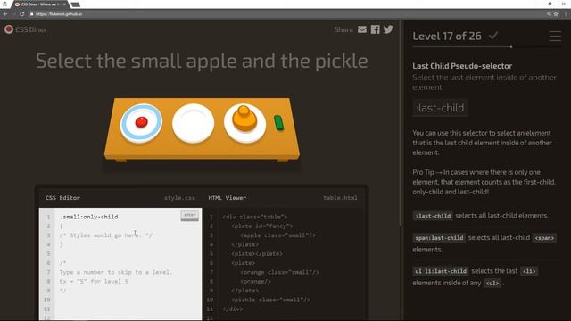Click the '<apple class="small"/>' line
This screenshot has height=321, width=571.
277,235
